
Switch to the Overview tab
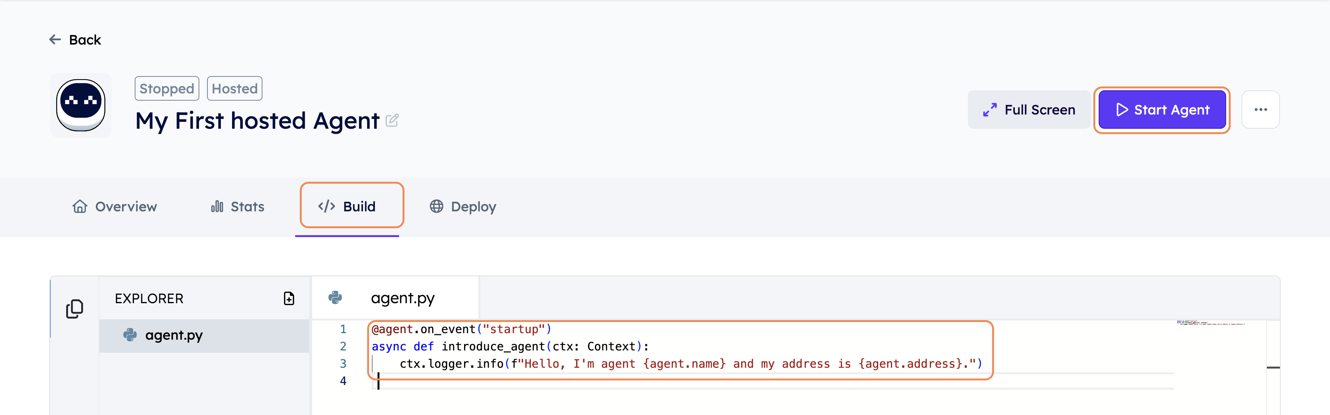116,206
